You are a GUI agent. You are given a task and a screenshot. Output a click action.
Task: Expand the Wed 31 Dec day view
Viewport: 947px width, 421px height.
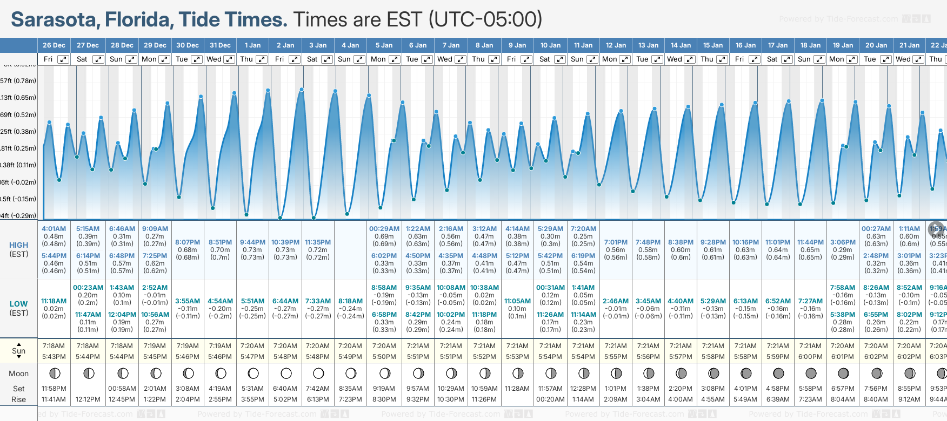pos(229,59)
